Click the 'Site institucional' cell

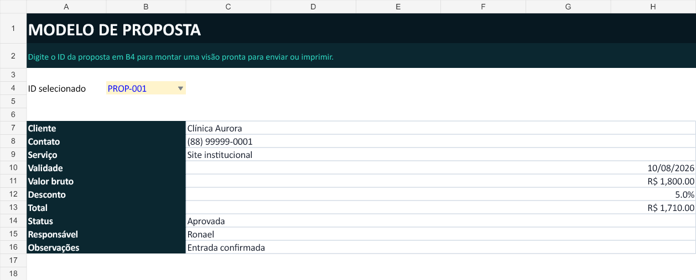coord(441,155)
